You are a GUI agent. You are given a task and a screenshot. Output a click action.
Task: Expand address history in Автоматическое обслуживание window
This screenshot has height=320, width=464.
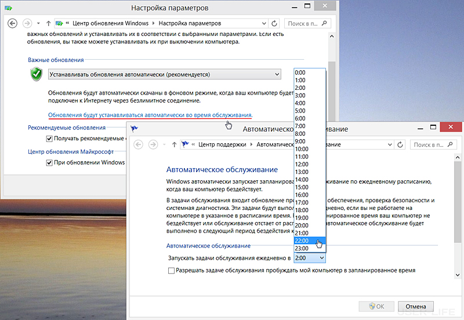390,144
